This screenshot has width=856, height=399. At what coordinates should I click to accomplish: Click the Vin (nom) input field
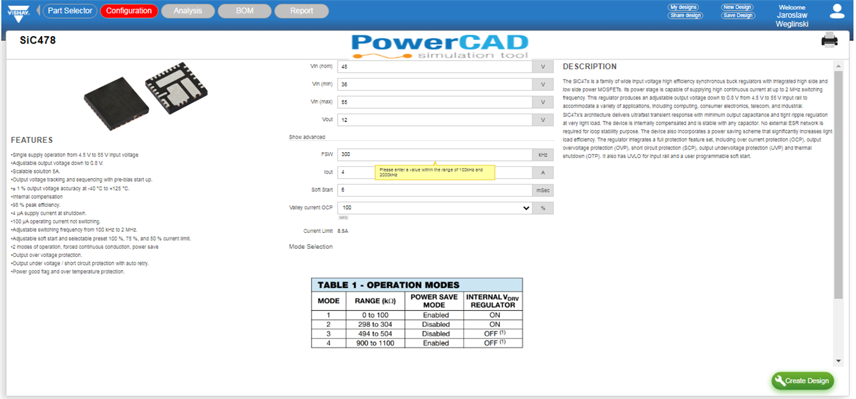(435, 67)
